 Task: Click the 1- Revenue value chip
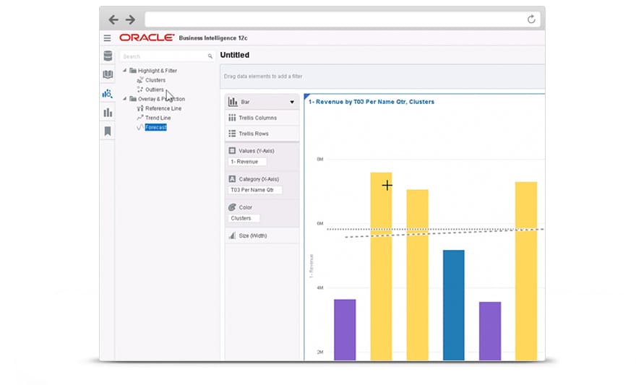click(246, 162)
